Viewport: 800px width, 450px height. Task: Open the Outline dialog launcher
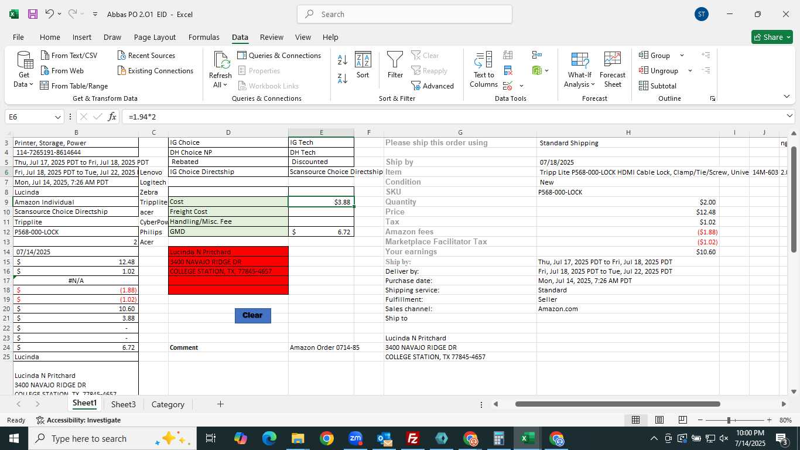(x=713, y=98)
